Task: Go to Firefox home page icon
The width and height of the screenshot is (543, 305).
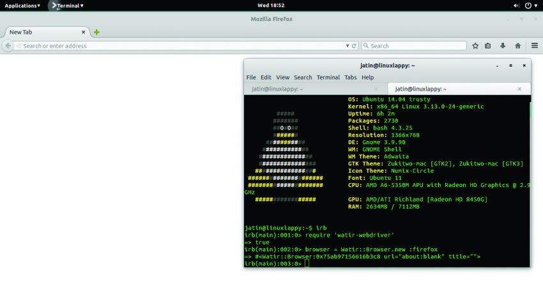Action: pos(517,46)
